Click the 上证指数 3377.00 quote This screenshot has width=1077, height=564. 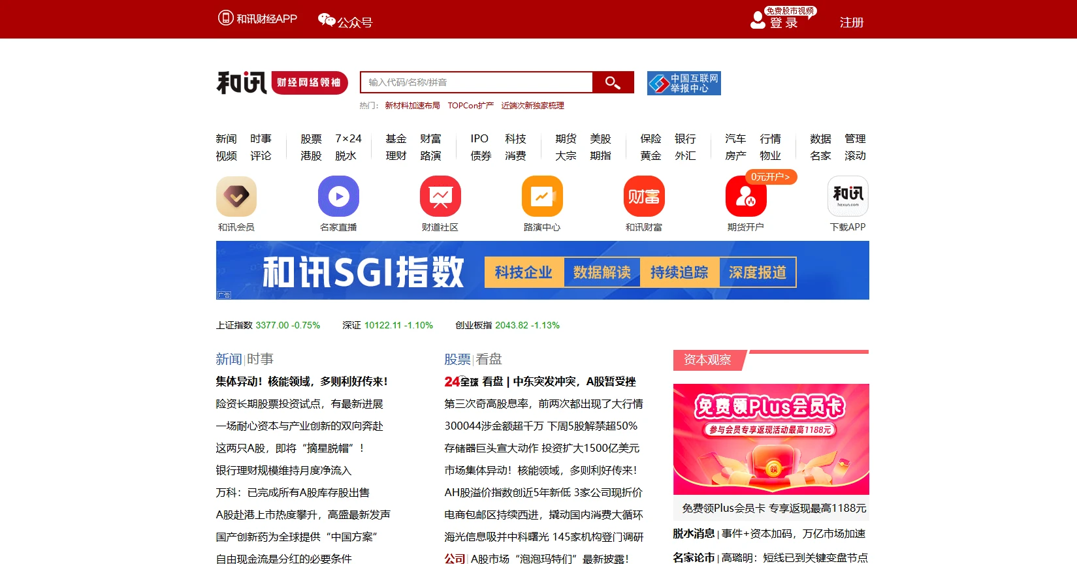click(268, 325)
